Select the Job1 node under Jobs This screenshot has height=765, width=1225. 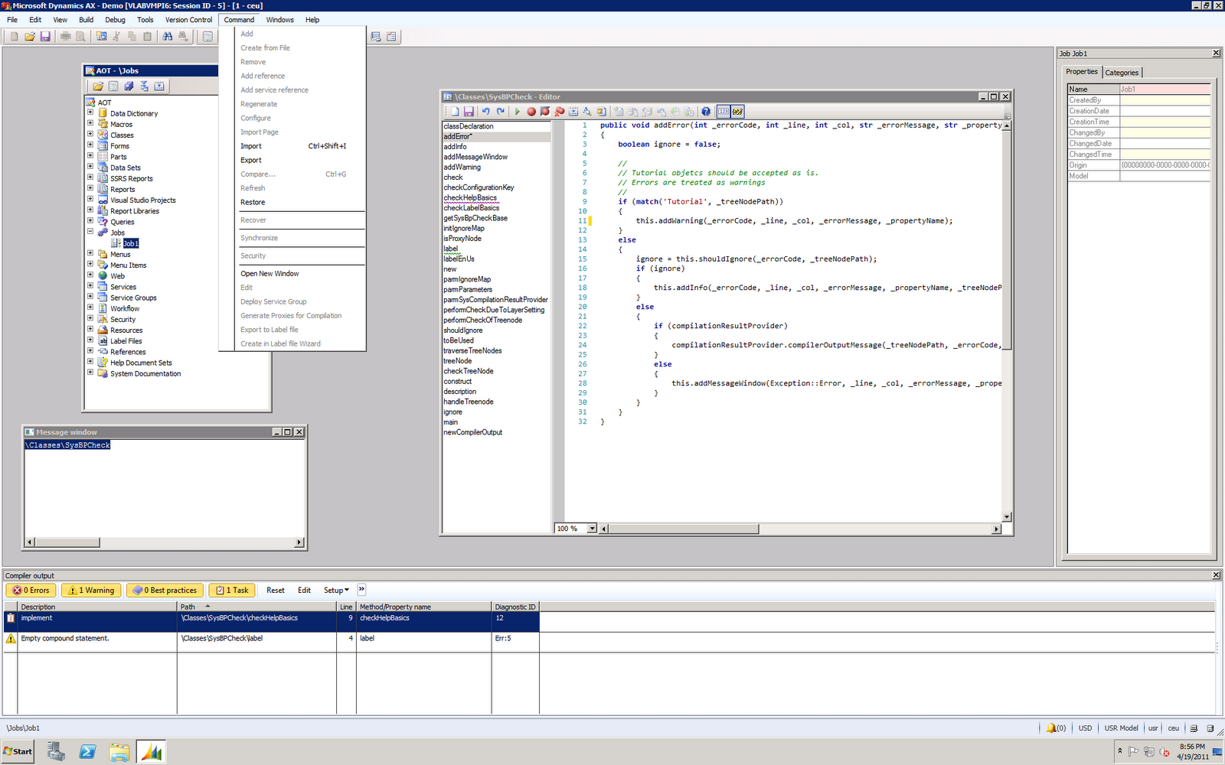click(x=131, y=243)
